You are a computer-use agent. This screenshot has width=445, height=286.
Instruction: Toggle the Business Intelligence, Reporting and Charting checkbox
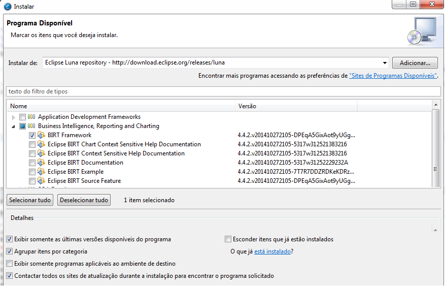click(22, 126)
